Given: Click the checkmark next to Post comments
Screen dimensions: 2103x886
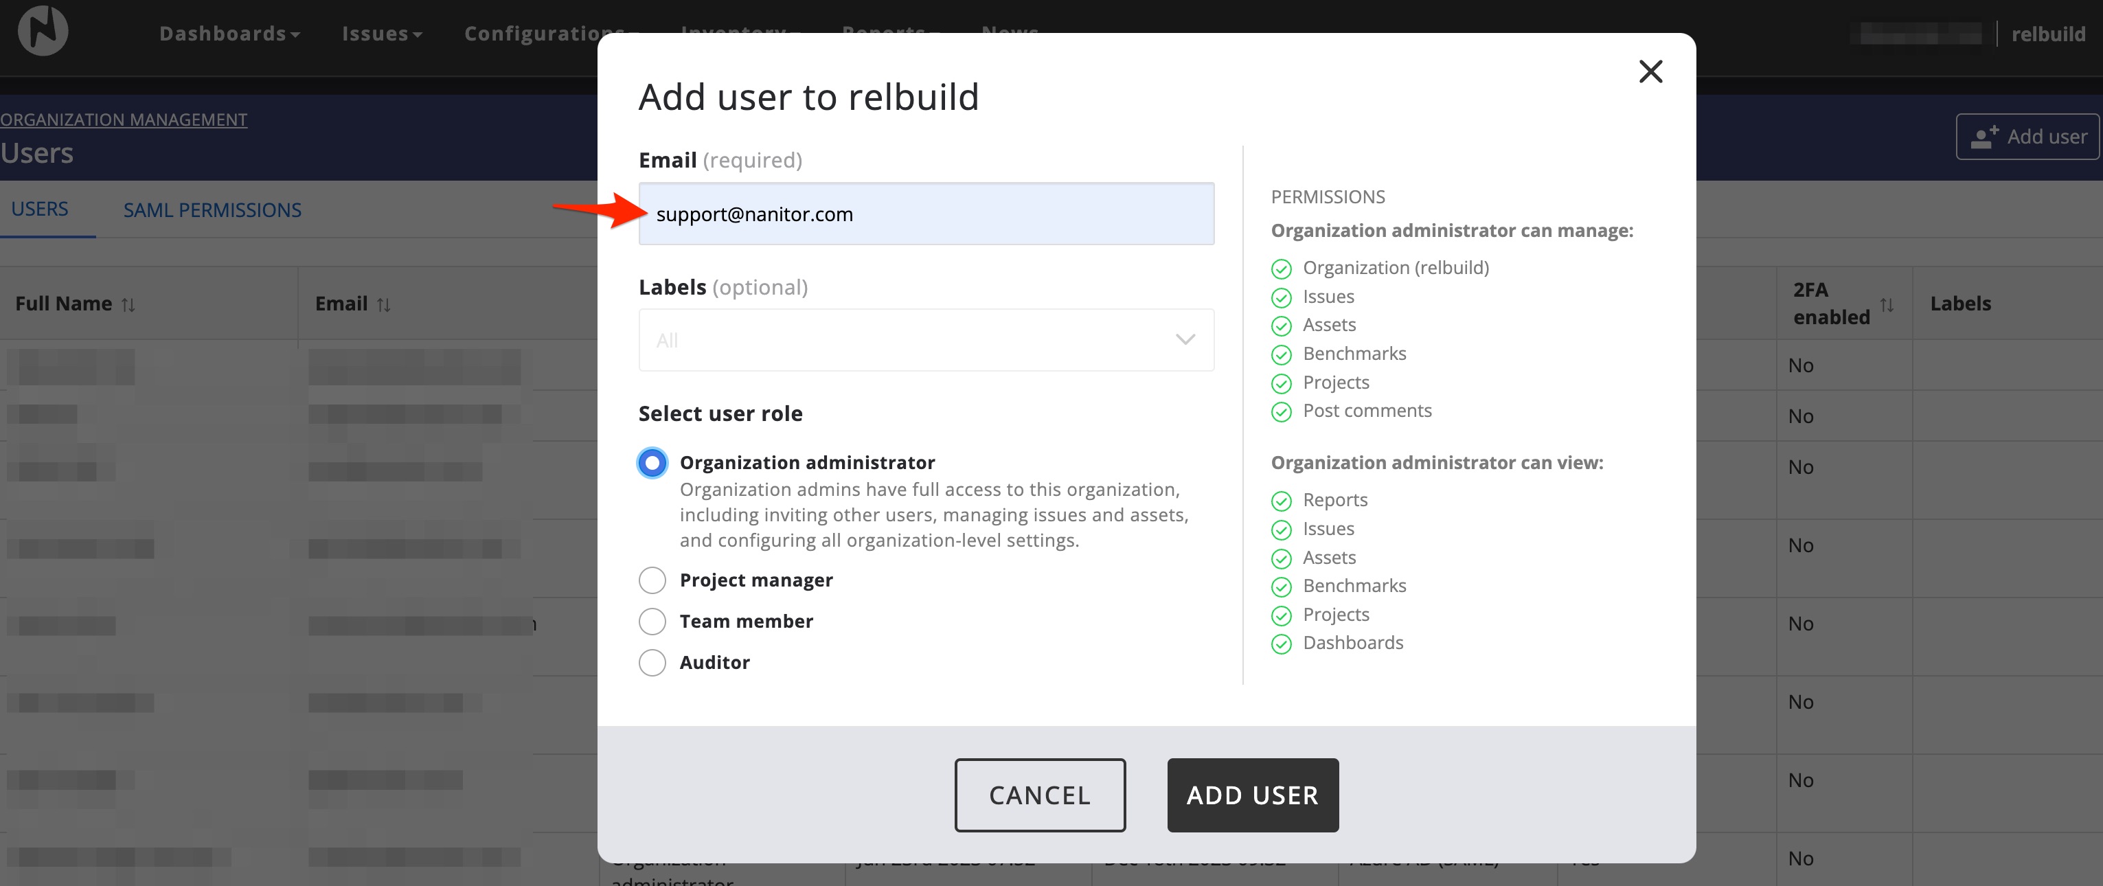Looking at the screenshot, I should [1282, 412].
